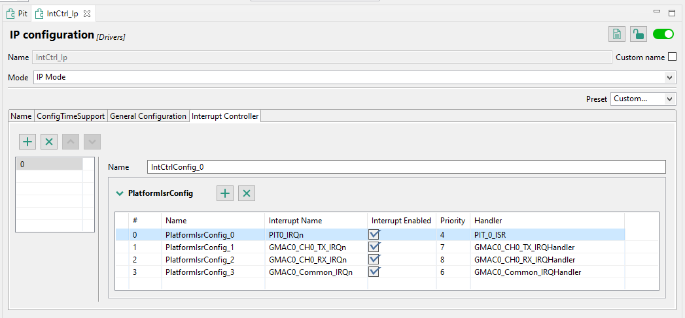
Task: Enable the Custom name checkbox
Action: (671, 57)
